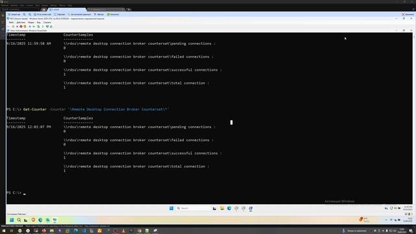Click the Enhanced session monitor icon

pos(47,27)
